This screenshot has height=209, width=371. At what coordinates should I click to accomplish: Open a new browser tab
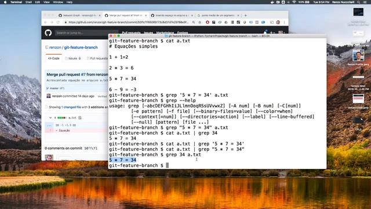[246, 16]
